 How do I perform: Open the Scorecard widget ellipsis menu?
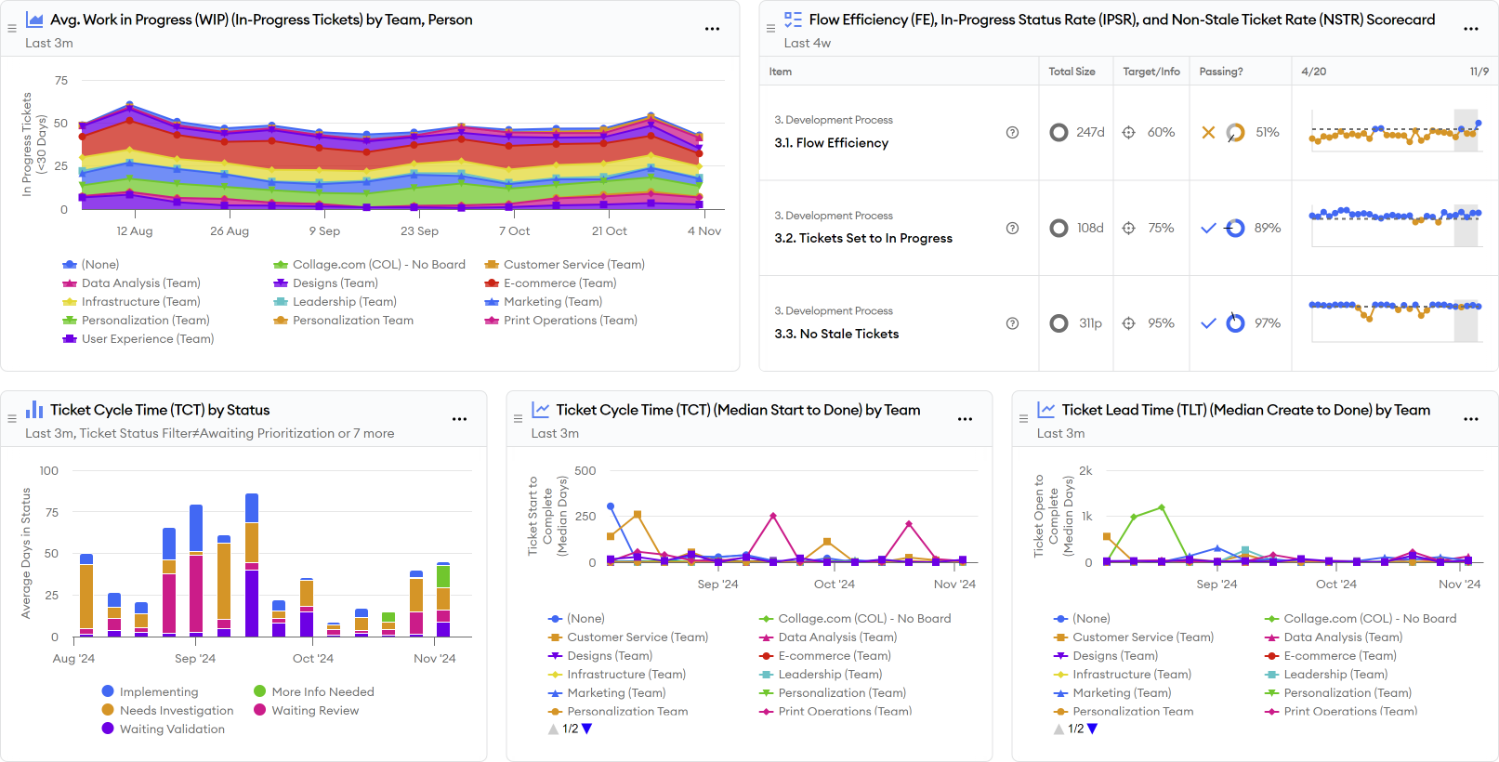pyautogui.click(x=1470, y=29)
